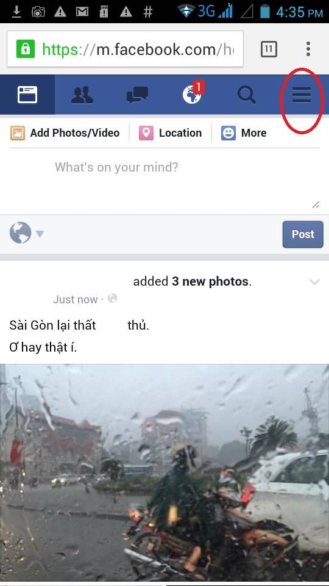Click the Add Photos/Video option
This screenshot has height=586, width=329.
coord(65,133)
